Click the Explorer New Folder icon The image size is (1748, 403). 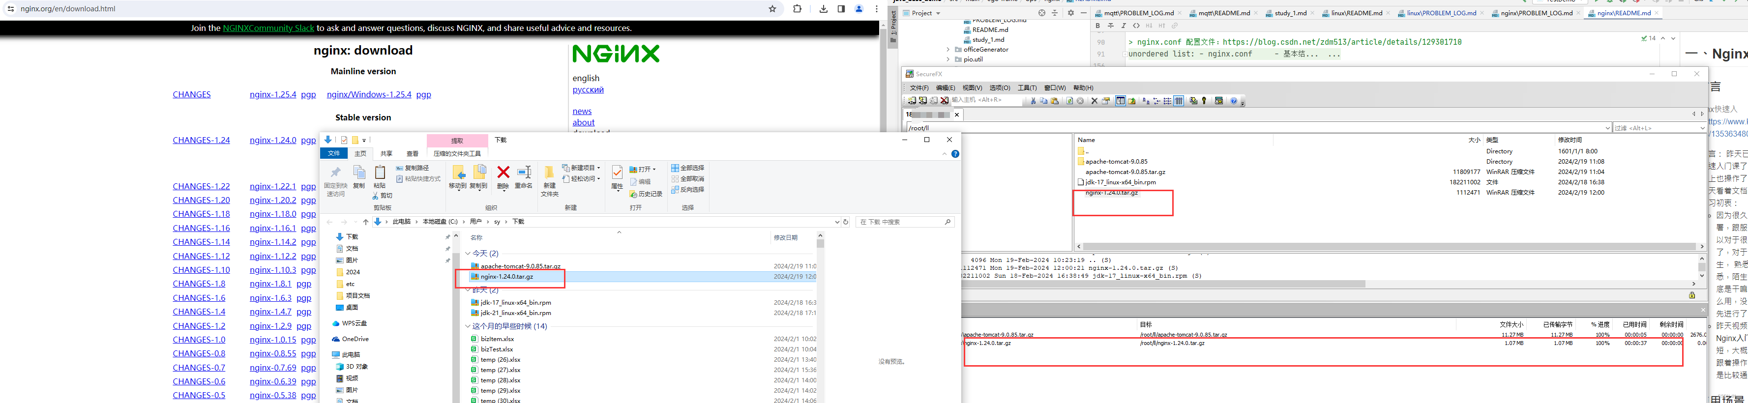point(549,173)
